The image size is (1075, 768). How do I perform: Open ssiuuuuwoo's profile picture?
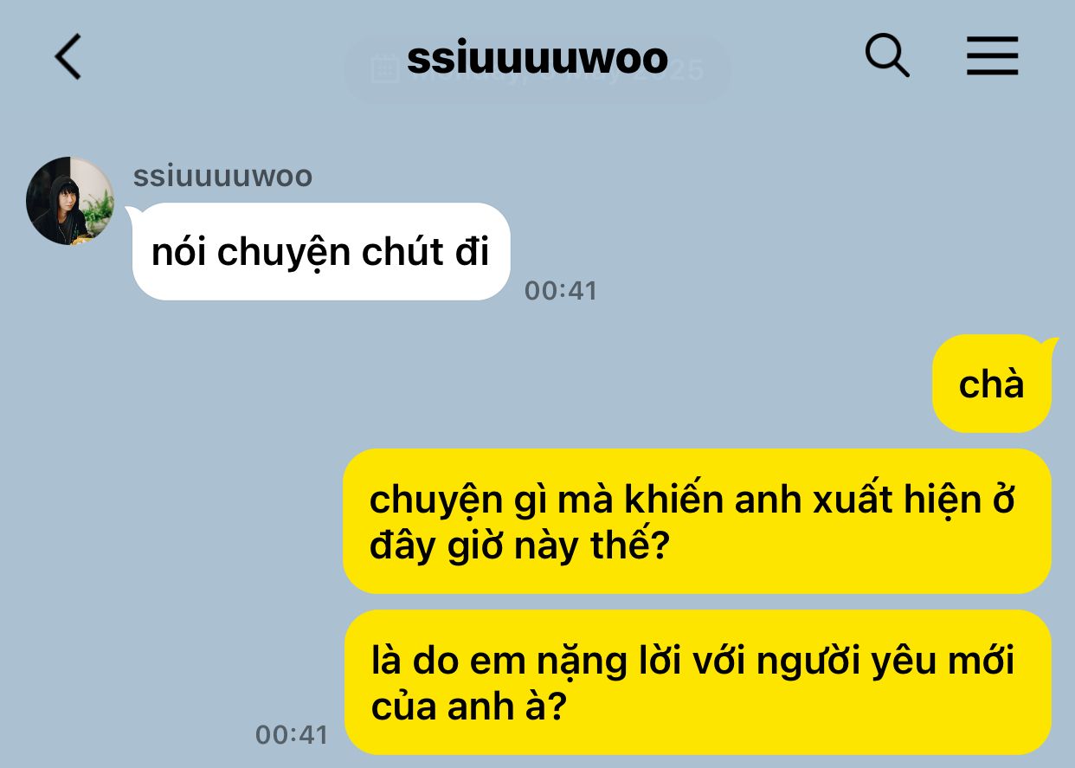click(70, 201)
